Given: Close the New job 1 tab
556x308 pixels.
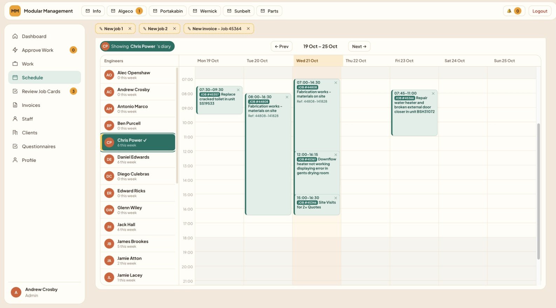Looking at the screenshot, I should pyautogui.click(x=130, y=29).
